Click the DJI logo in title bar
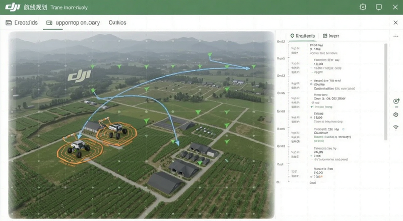Screen dimensions: 403x221 pos(13,7)
